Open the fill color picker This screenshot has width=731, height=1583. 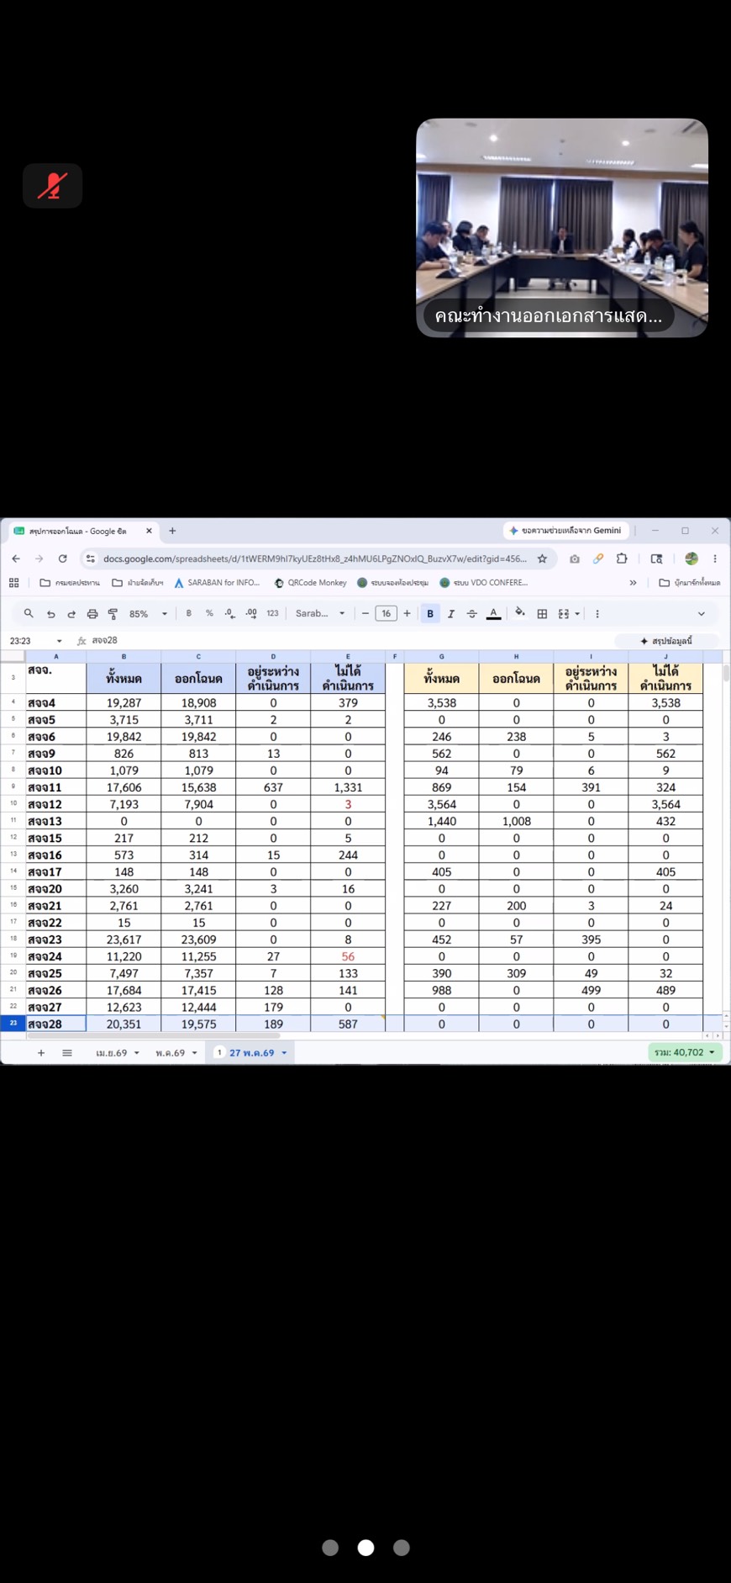click(520, 613)
